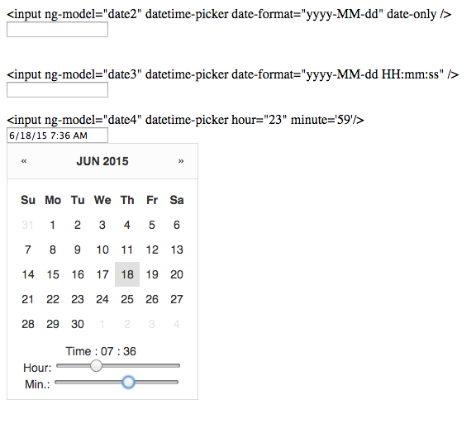Choose June 1 in the calendar
Viewport: 476px width, 433px height.
pyautogui.click(x=53, y=225)
